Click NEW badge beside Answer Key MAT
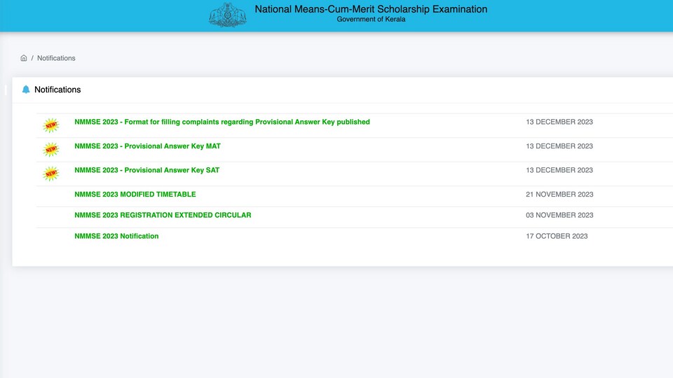Screen dimensions: 673x378 (51, 149)
